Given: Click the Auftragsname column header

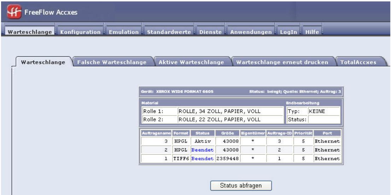Looking at the screenshot, I should coord(156,133).
